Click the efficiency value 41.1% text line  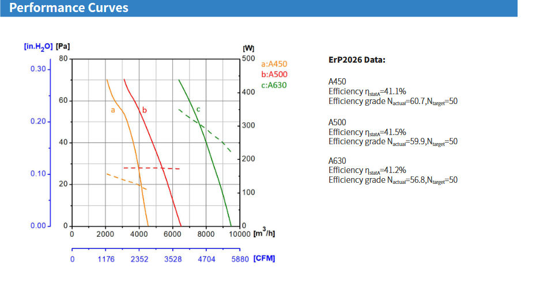(367, 91)
